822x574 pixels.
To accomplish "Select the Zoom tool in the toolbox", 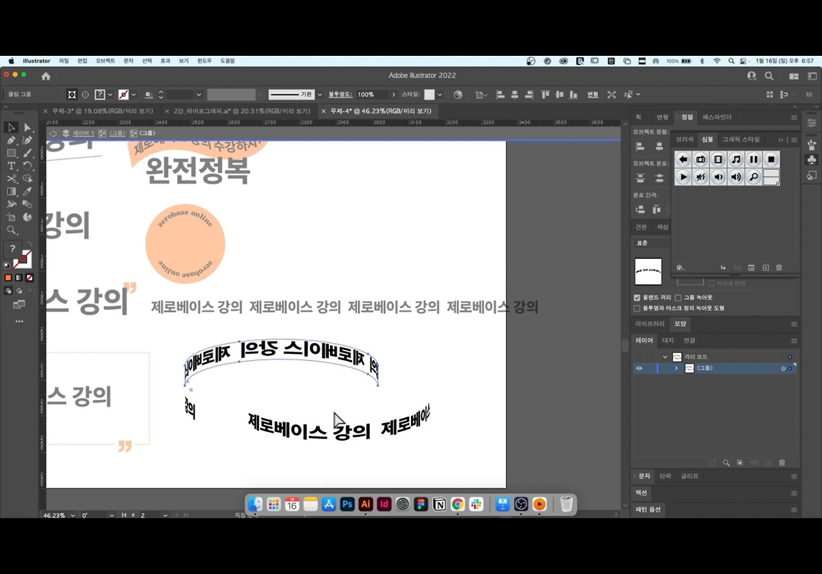I will coord(12,230).
